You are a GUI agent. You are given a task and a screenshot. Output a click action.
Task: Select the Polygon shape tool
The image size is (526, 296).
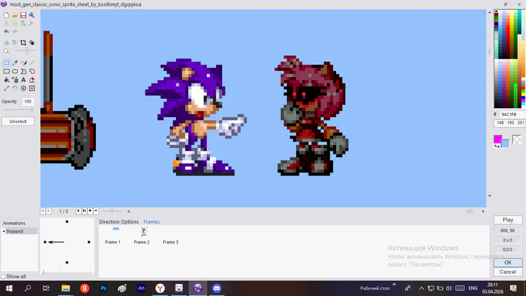pyautogui.click(x=23, y=71)
